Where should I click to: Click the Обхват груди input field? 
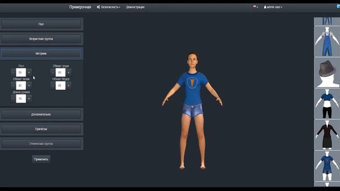(x=61, y=73)
